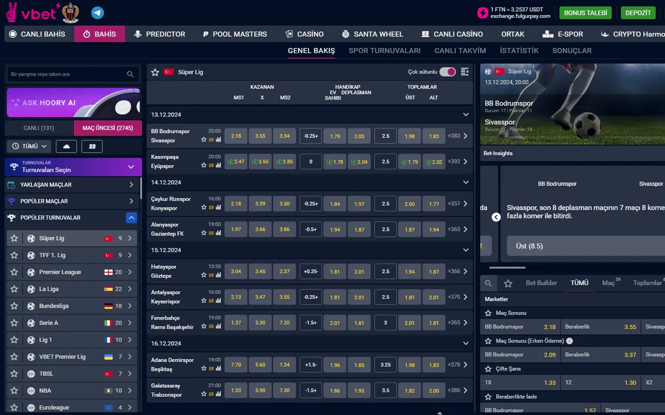Click the previous arrow in Bet-Insights
The width and height of the screenshot is (665, 415).
click(x=496, y=217)
